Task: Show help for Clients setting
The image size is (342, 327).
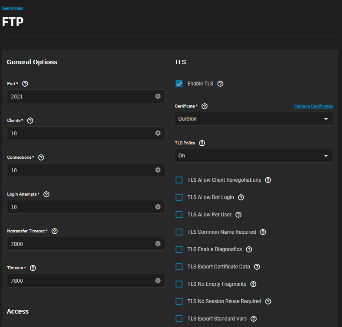Action: pyautogui.click(x=30, y=121)
